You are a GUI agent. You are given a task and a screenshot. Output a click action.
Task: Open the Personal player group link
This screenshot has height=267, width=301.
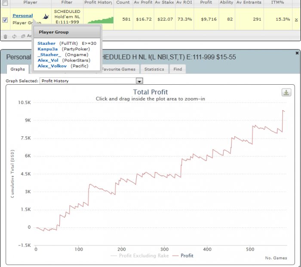22,16
